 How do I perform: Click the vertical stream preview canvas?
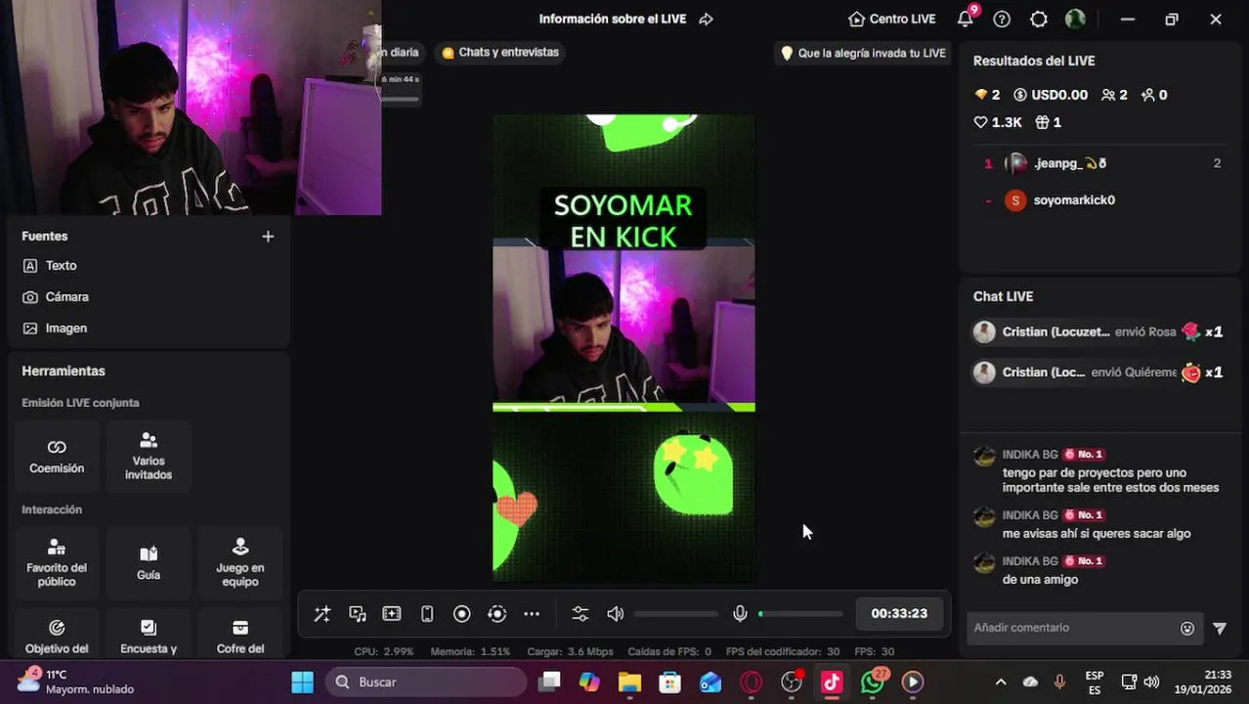coord(624,348)
